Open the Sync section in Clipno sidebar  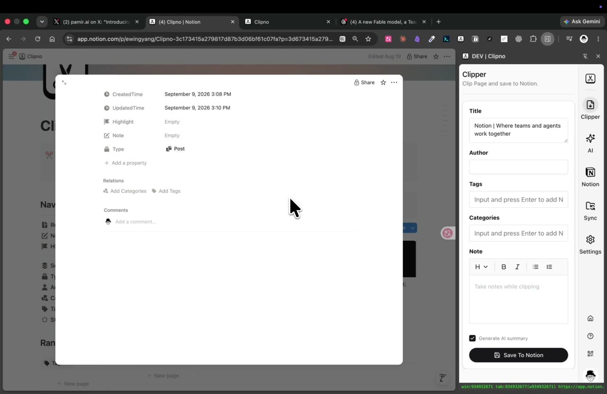click(590, 211)
